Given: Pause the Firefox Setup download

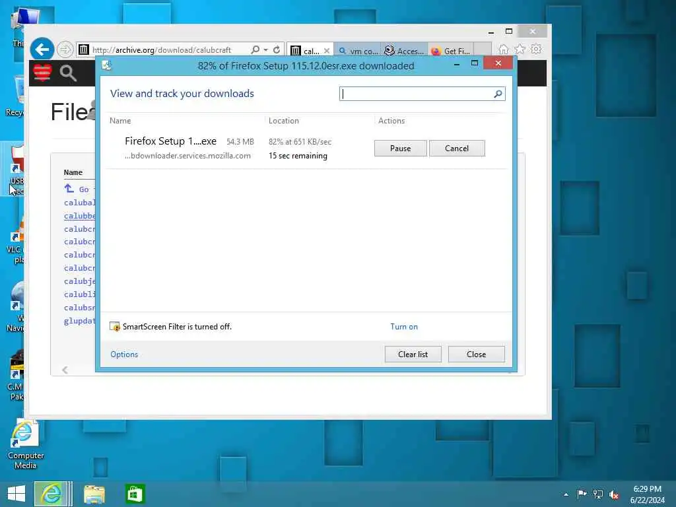Looking at the screenshot, I should (401, 149).
